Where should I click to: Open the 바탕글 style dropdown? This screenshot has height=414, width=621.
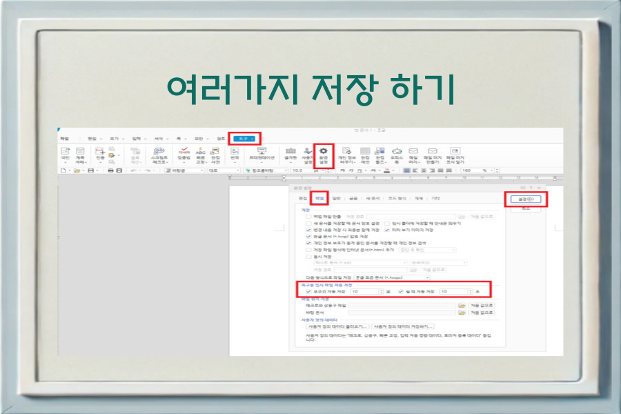coord(184,170)
